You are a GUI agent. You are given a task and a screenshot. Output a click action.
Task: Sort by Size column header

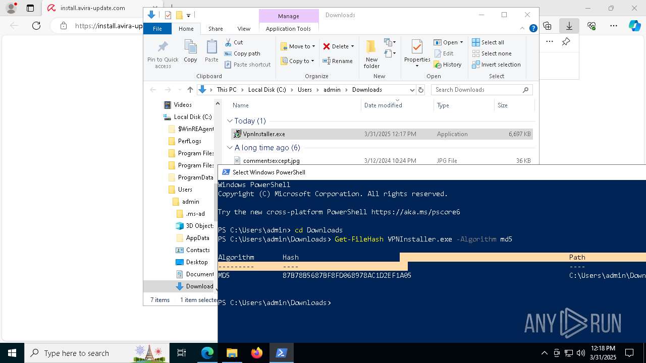[514, 105]
